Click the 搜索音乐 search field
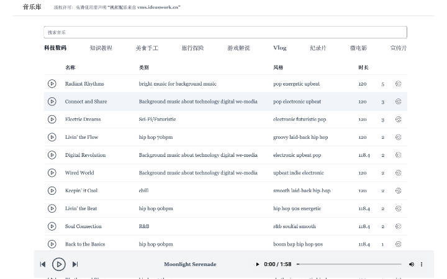The image size is (447, 279). tap(225, 32)
